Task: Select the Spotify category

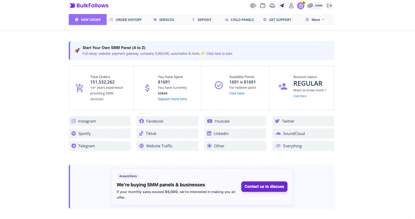Action: (100, 134)
